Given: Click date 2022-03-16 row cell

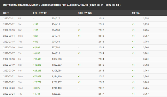Looking at the screenshot, I should [x=9, y=47].
